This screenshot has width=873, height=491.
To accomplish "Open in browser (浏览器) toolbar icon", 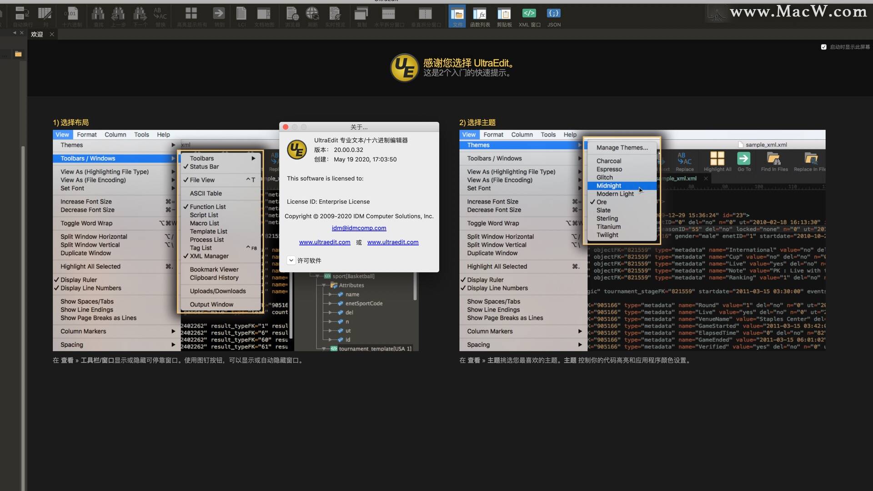I will point(292,17).
